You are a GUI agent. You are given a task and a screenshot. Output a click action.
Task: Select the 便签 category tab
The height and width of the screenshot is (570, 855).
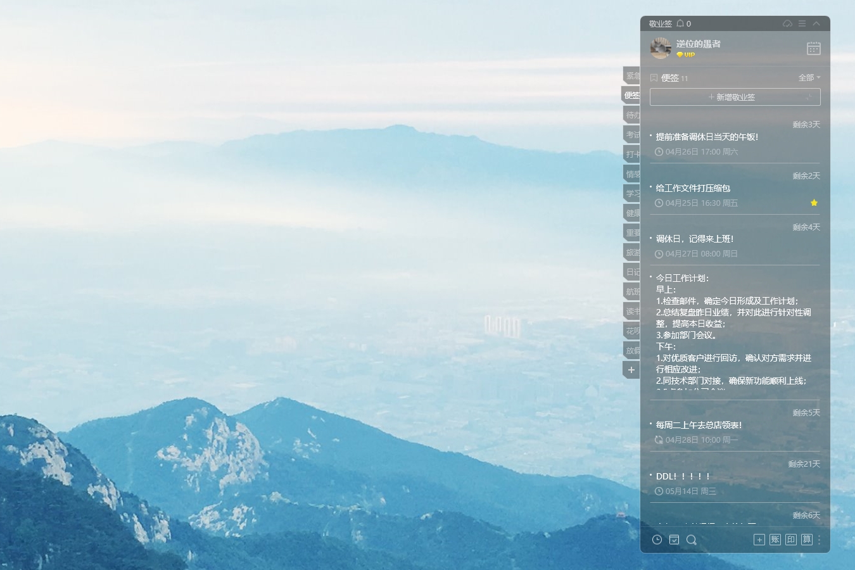pos(631,96)
